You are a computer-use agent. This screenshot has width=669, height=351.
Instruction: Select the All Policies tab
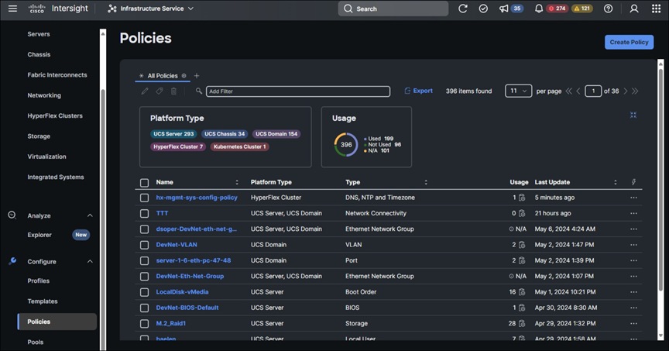coord(163,76)
